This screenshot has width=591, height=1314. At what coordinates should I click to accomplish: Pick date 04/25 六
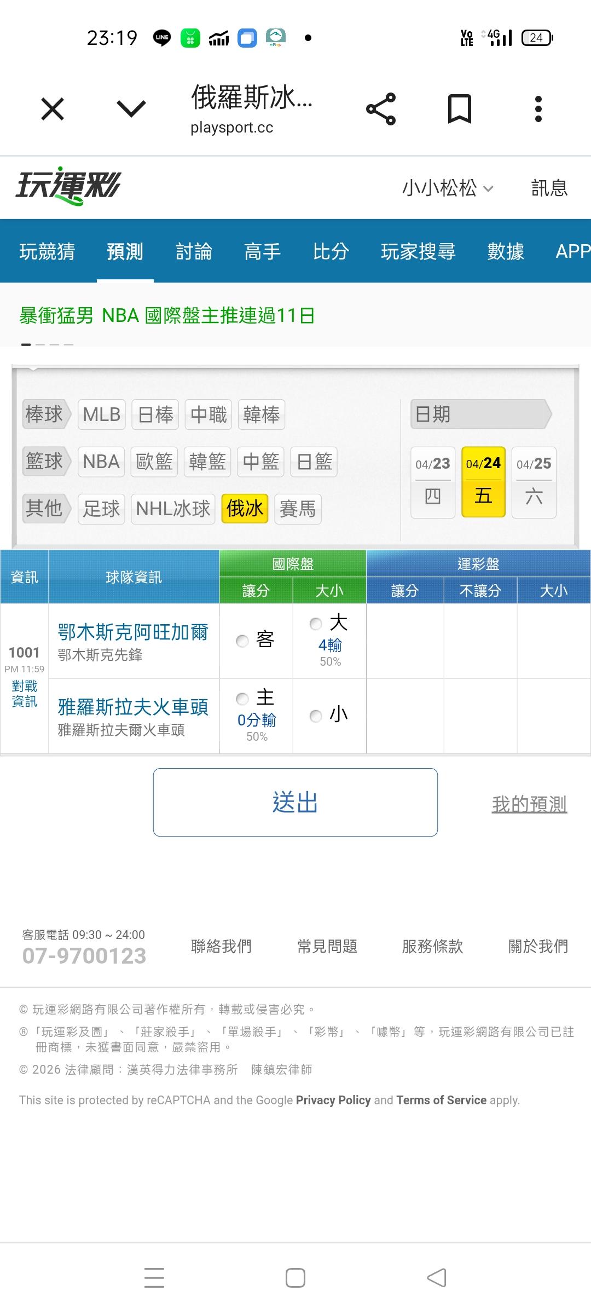534,482
